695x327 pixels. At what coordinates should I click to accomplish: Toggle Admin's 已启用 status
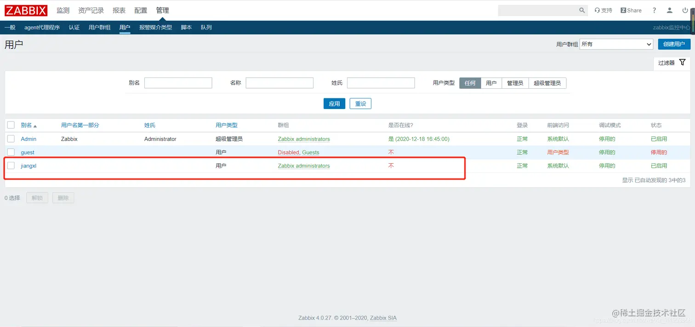tap(659, 139)
